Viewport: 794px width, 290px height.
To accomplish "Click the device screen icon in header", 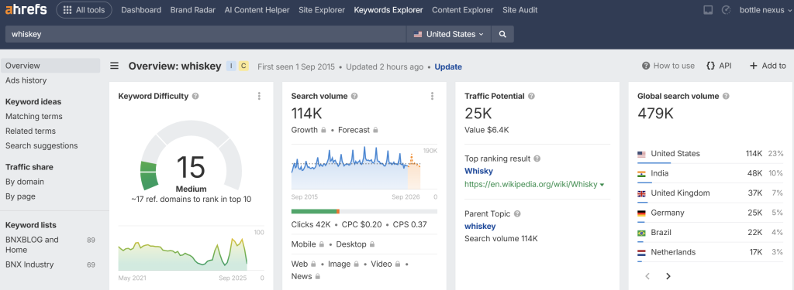I will pyautogui.click(x=709, y=10).
